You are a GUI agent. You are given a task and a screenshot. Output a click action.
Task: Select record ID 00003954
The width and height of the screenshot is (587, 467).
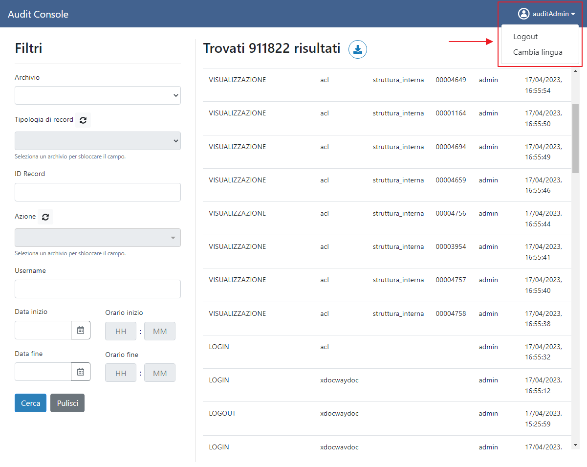coord(451,246)
